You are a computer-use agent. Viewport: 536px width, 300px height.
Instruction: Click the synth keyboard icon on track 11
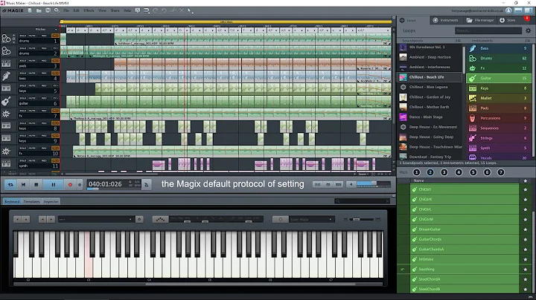6,163
